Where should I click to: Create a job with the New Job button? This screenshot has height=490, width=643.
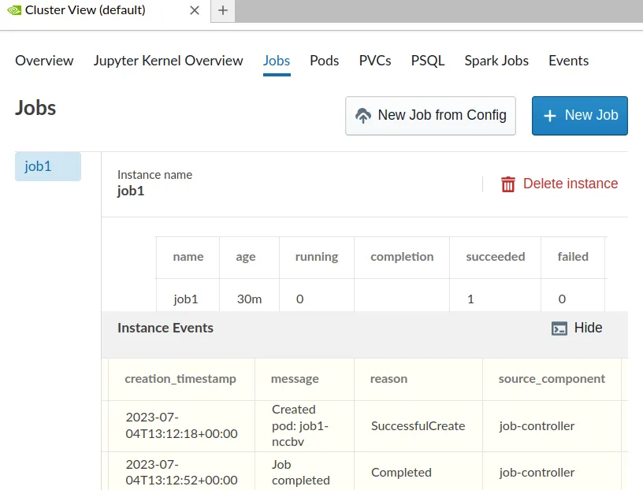(x=579, y=116)
